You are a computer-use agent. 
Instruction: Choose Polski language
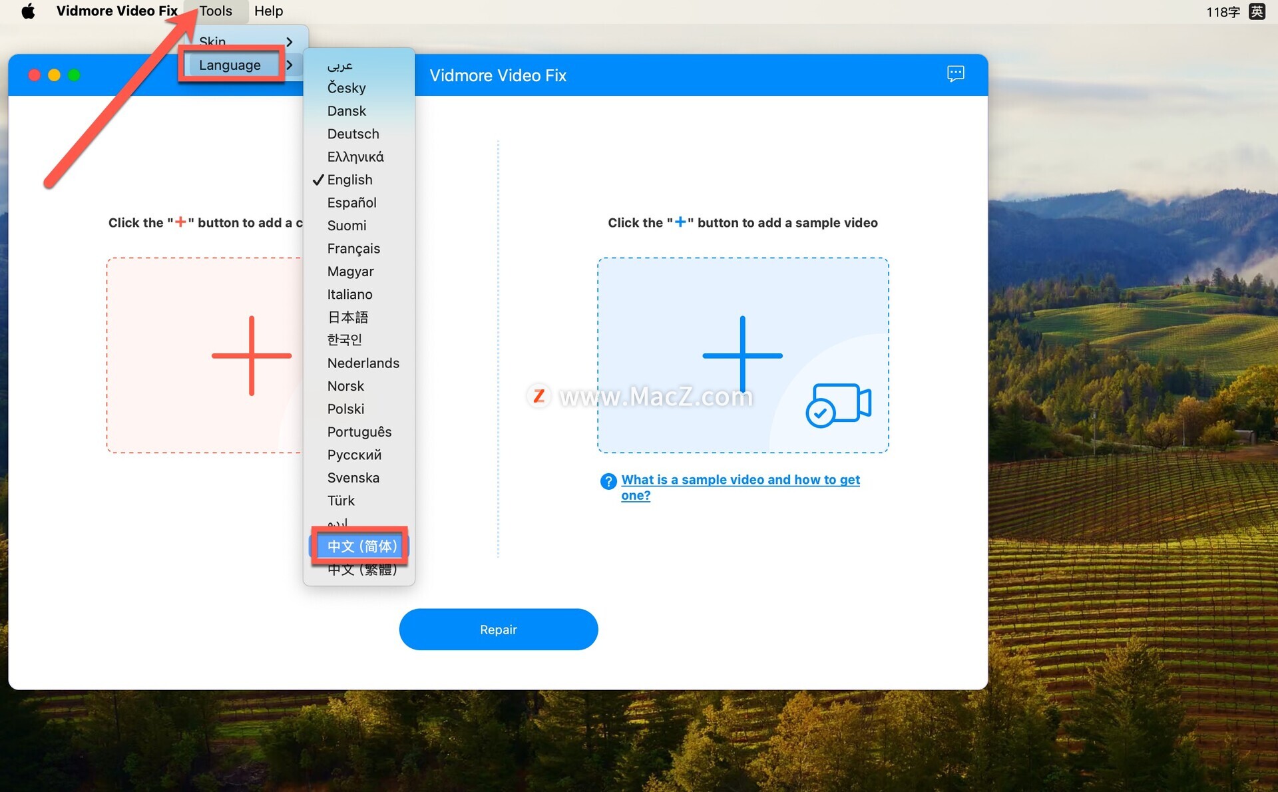coord(359,409)
